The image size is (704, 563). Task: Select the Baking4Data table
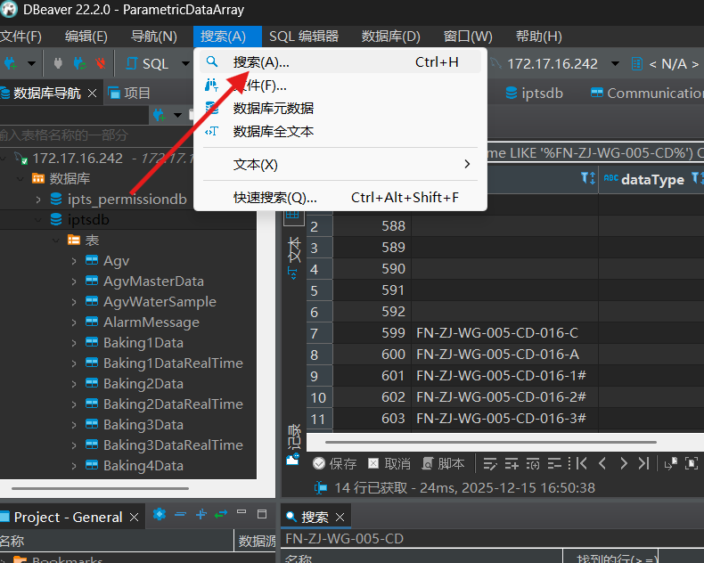pyautogui.click(x=143, y=466)
